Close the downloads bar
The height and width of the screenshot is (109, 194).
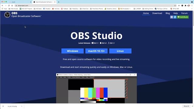192,106
